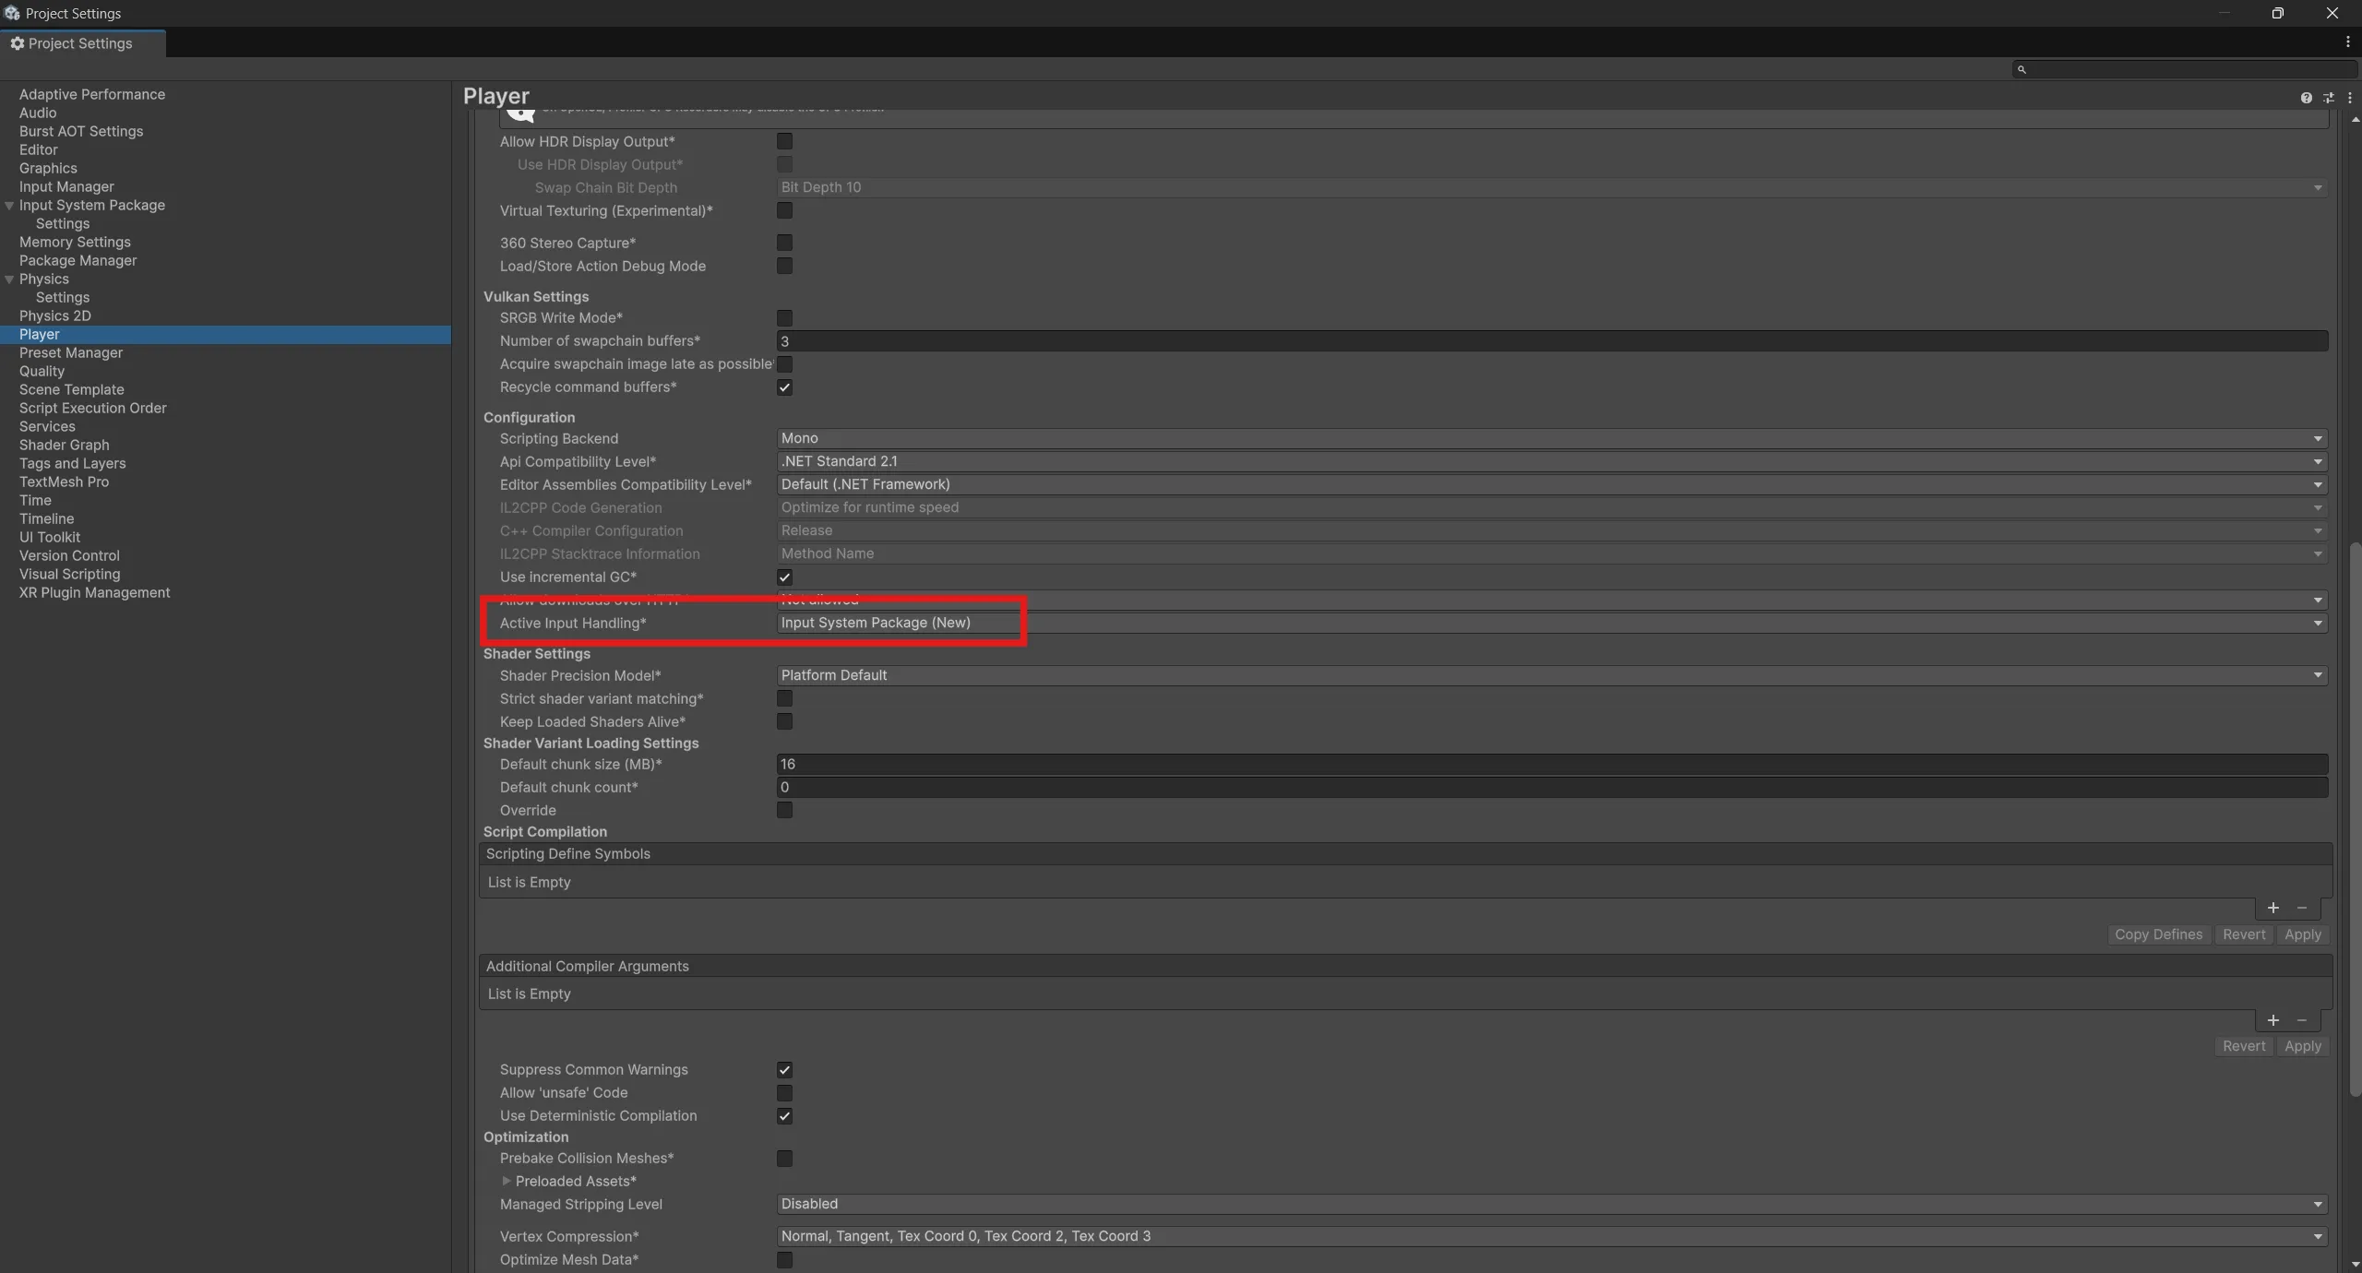Enable Allow 'unsafe' Code
Image resolution: width=2362 pixels, height=1273 pixels.
pyautogui.click(x=784, y=1093)
